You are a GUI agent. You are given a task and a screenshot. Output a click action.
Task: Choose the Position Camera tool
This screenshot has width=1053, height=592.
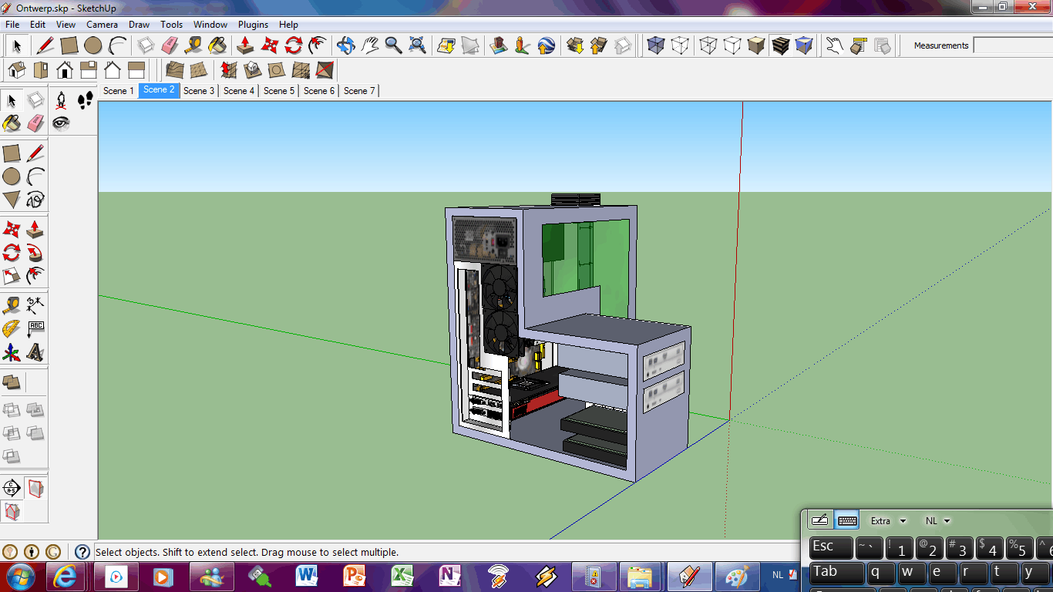tap(62, 100)
